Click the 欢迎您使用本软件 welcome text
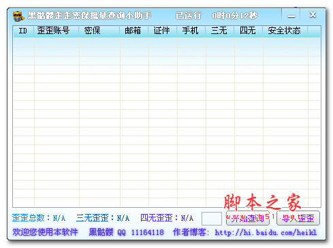This screenshot has height=248, width=333. click(45, 232)
